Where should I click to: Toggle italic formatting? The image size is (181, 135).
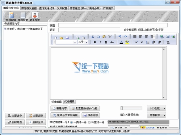click(100, 42)
